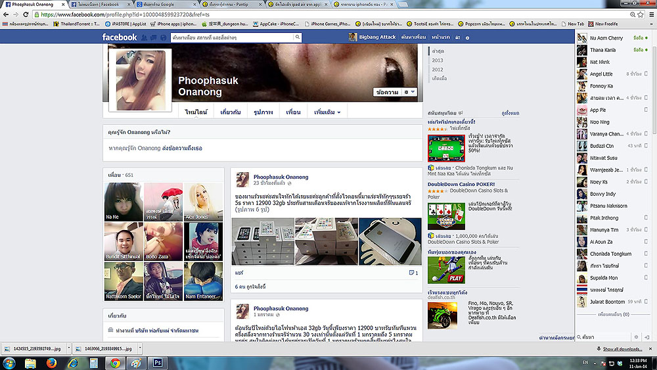This screenshot has height=370, width=657.
Task: Open the Calculator icon in the taskbar
Action: (94, 363)
